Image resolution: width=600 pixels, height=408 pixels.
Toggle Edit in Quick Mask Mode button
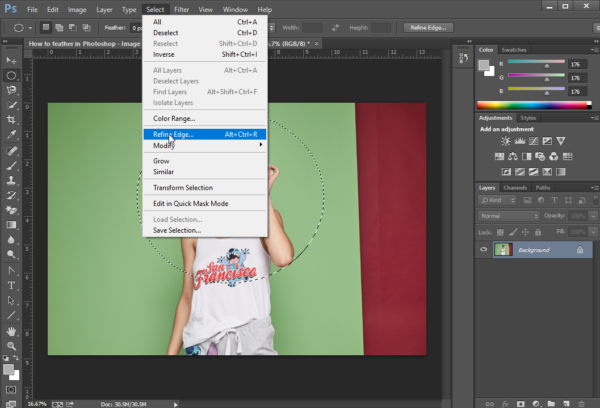click(x=11, y=389)
